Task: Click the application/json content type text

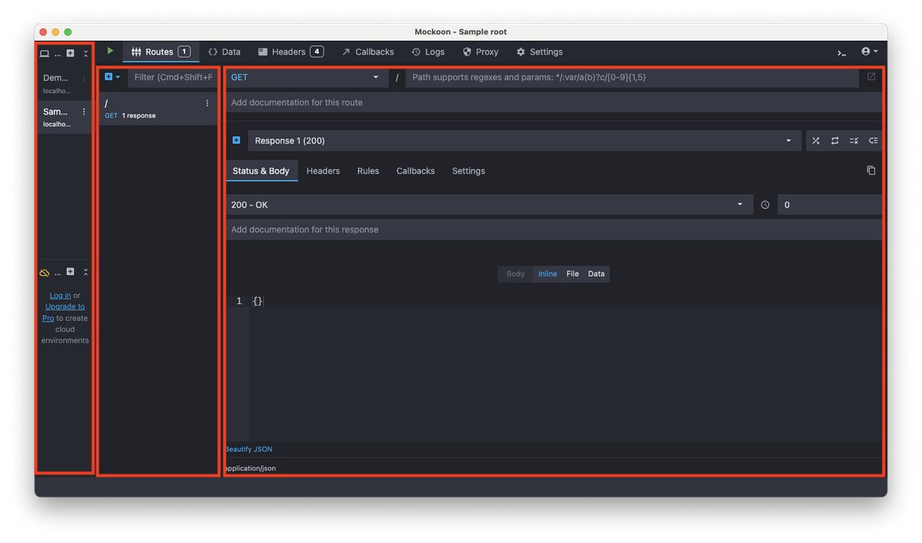Action: [250, 468]
